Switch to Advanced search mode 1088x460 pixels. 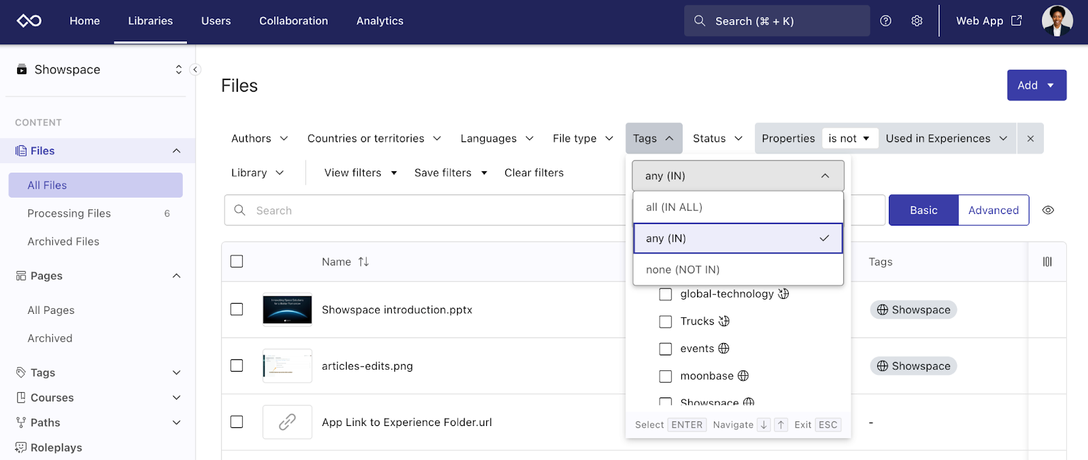click(993, 211)
